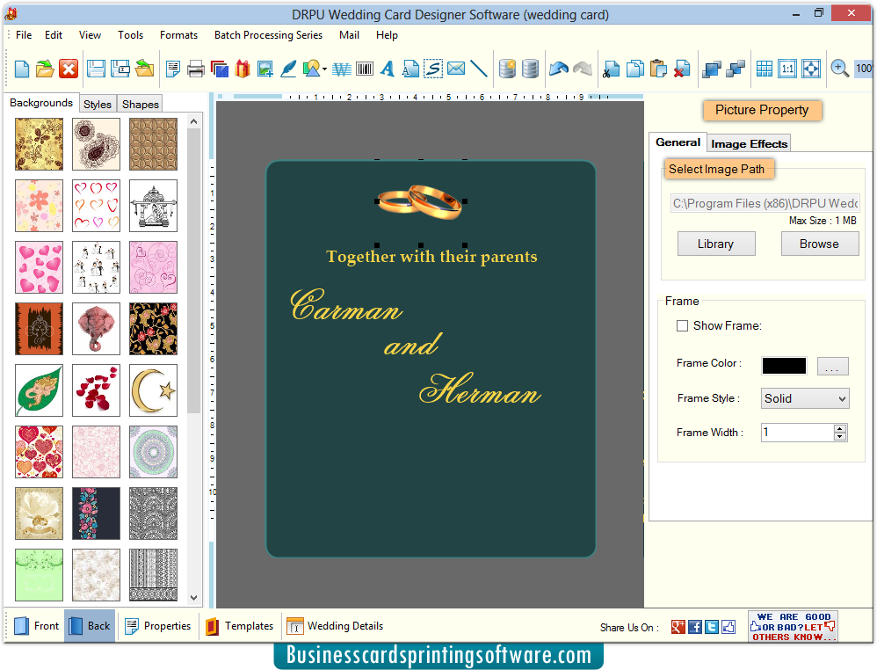Click the Insert Image icon

click(265, 69)
